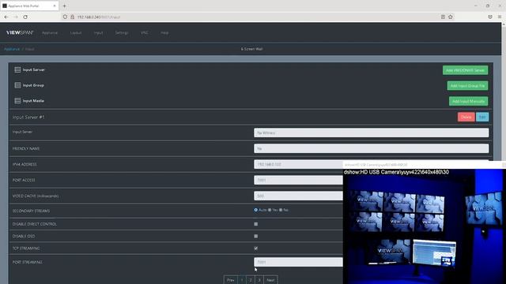Image resolution: width=506 pixels, height=284 pixels.
Task: Click the Input Server list icon
Action: [17, 69]
